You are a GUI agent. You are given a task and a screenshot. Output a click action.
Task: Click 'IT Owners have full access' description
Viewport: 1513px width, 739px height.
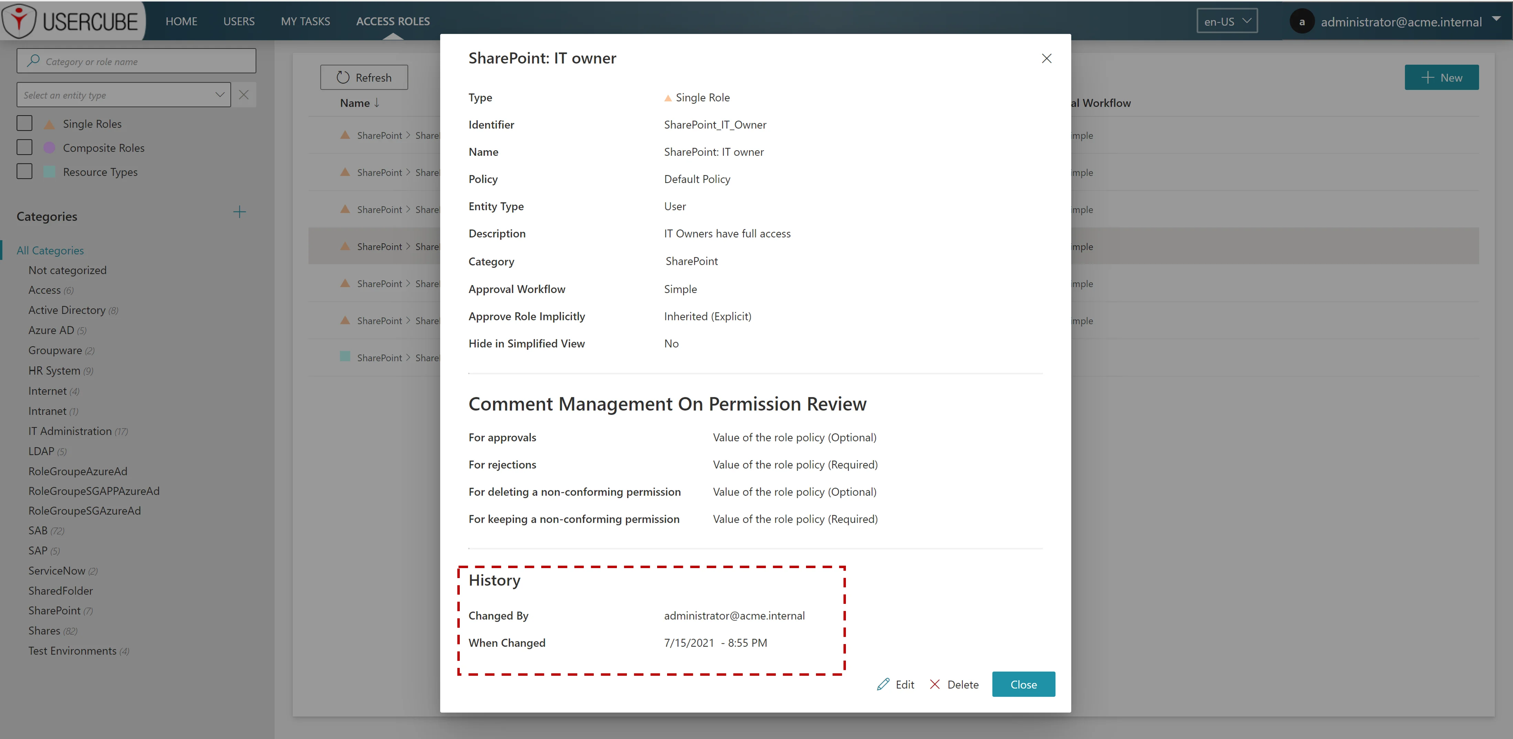(x=727, y=233)
